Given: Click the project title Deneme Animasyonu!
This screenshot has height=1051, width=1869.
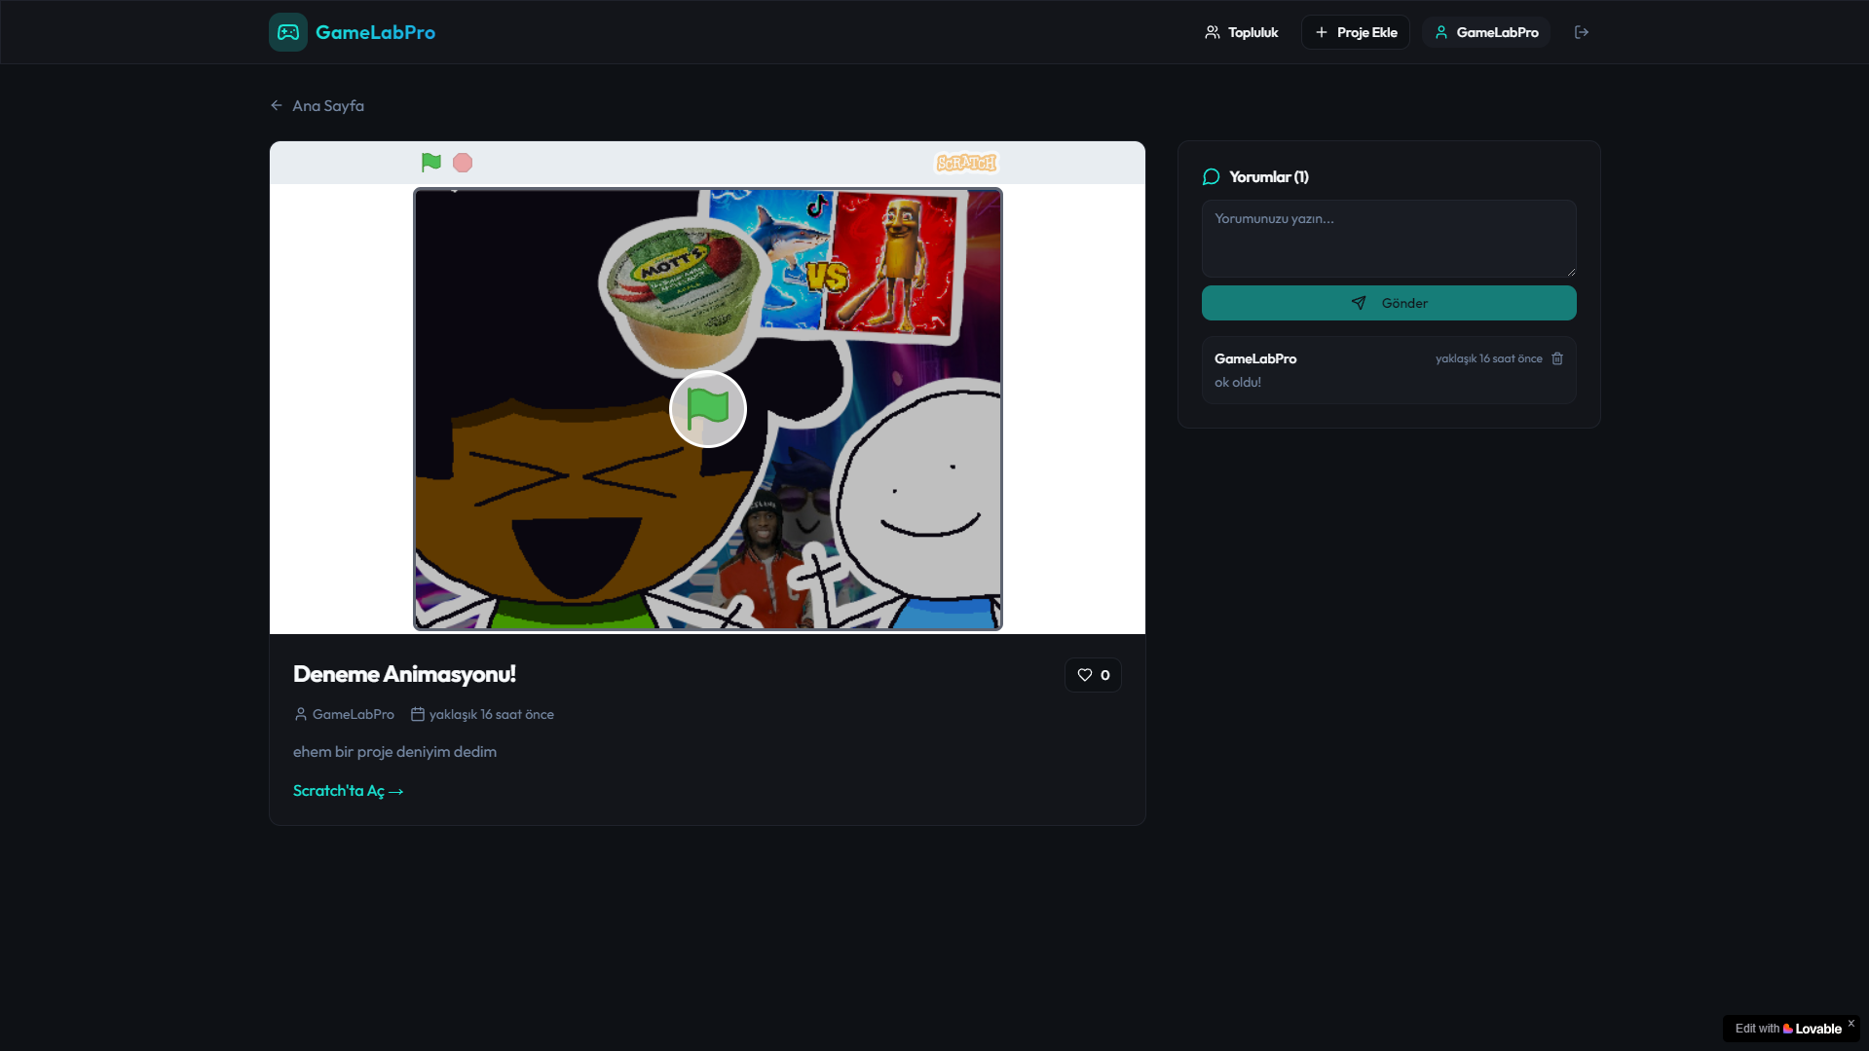Looking at the screenshot, I should click(x=404, y=674).
